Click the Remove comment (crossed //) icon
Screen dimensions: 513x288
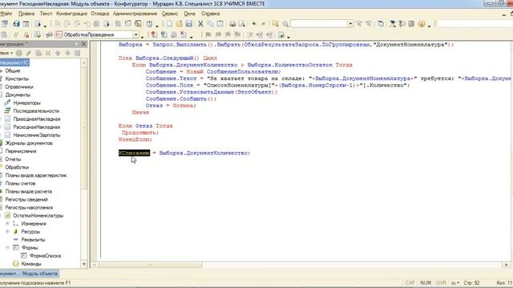tap(26, 34)
